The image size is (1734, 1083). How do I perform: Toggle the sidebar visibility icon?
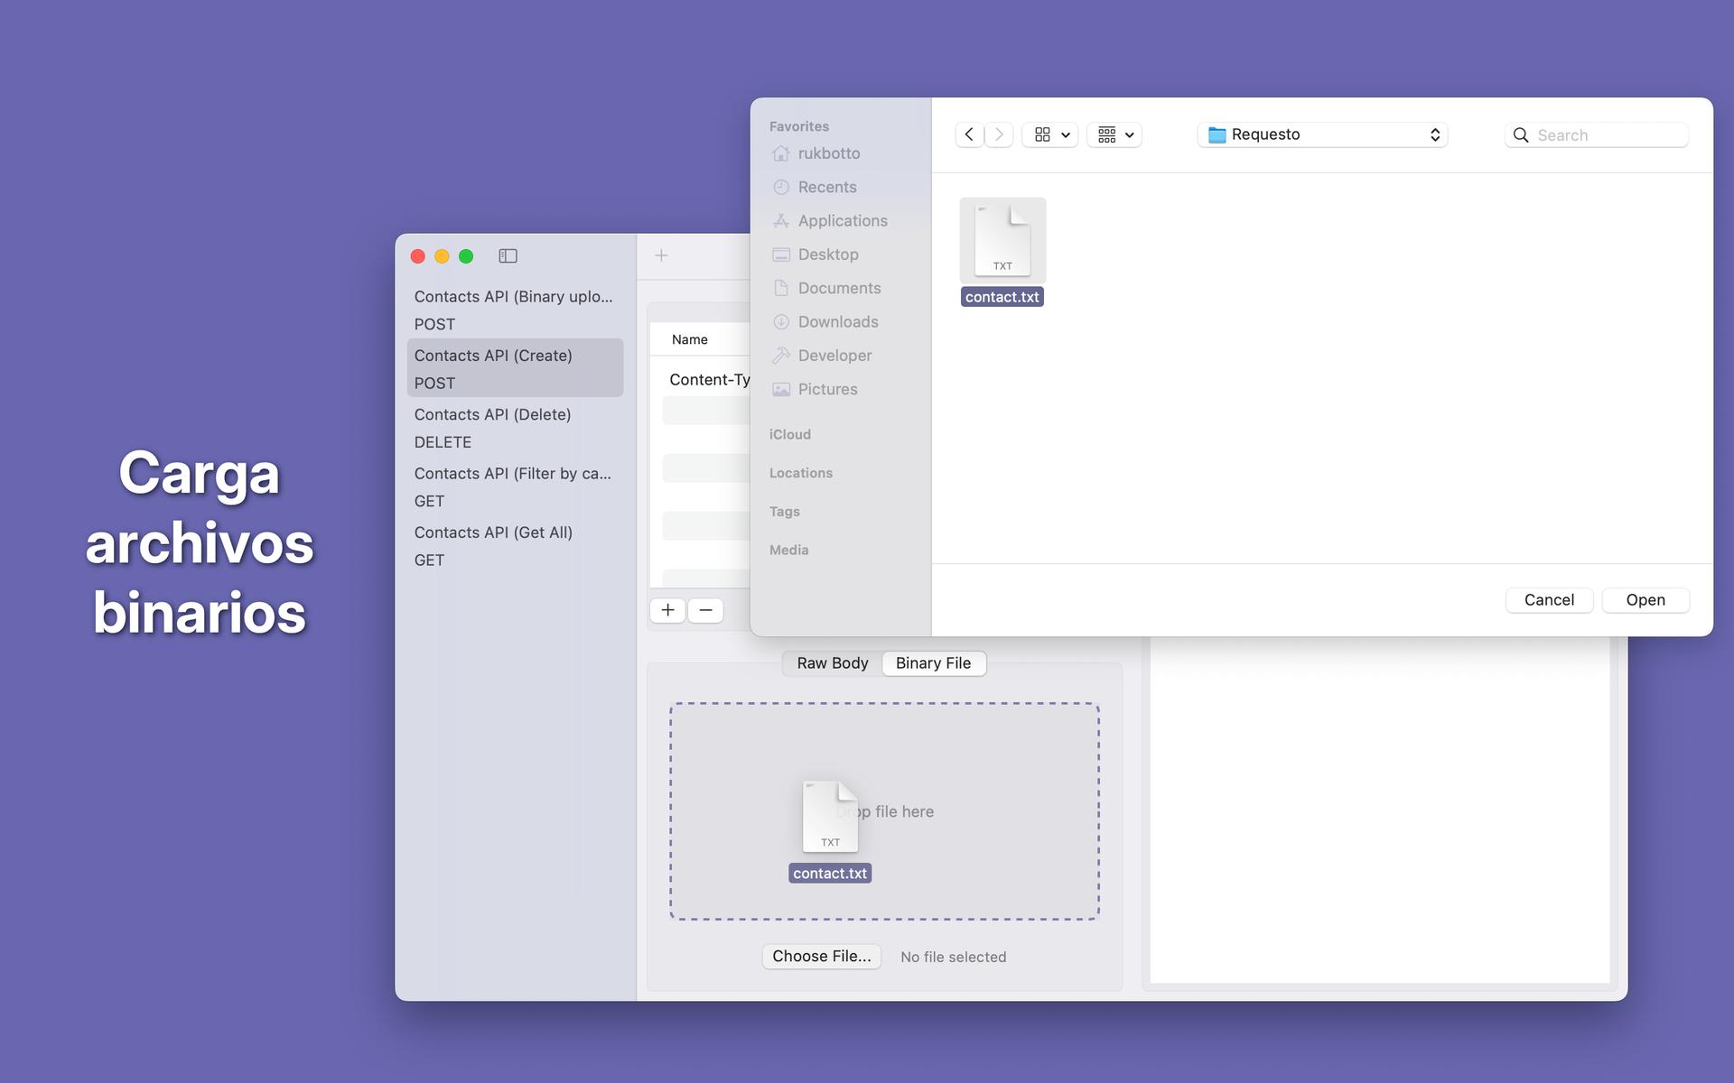508,256
